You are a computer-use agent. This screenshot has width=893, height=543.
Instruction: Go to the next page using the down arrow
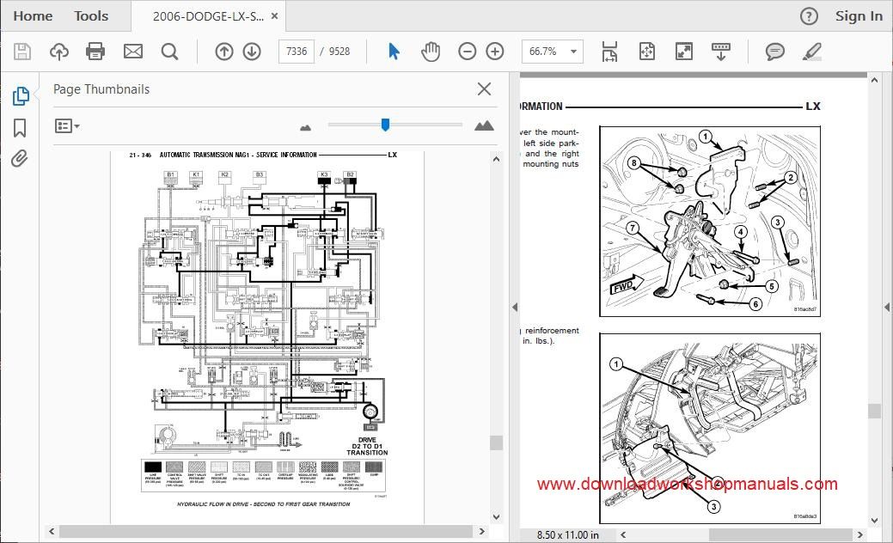tap(252, 52)
